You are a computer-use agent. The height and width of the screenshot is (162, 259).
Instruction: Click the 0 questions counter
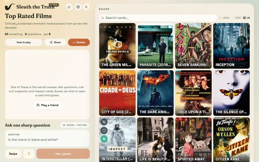pyautogui.click(x=33, y=34)
